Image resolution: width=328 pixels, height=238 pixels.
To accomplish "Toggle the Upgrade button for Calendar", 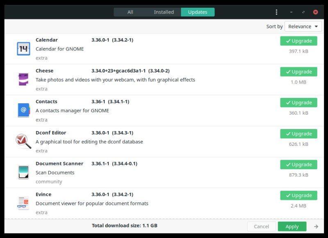I will 298,41.
